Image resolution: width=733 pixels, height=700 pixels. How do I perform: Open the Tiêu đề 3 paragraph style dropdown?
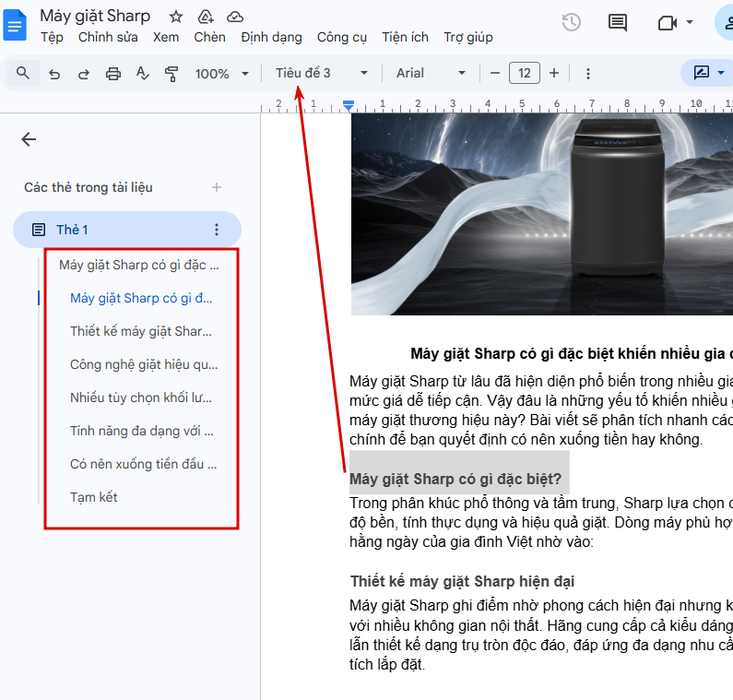[x=321, y=73]
